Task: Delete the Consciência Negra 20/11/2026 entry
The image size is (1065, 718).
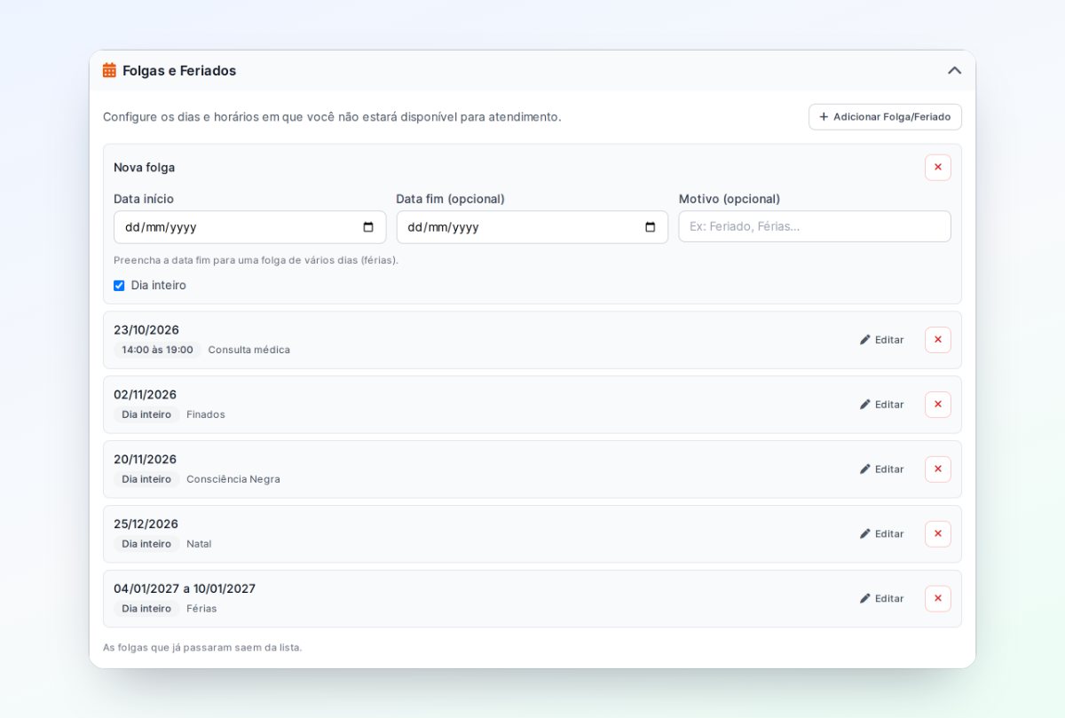Action: [x=938, y=469]
